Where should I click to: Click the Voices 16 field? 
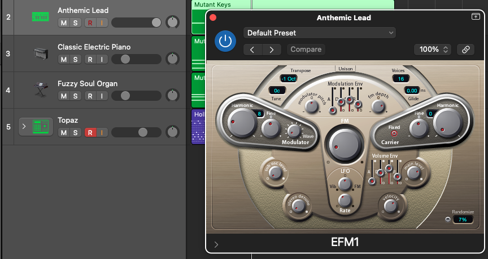(401, 79)
